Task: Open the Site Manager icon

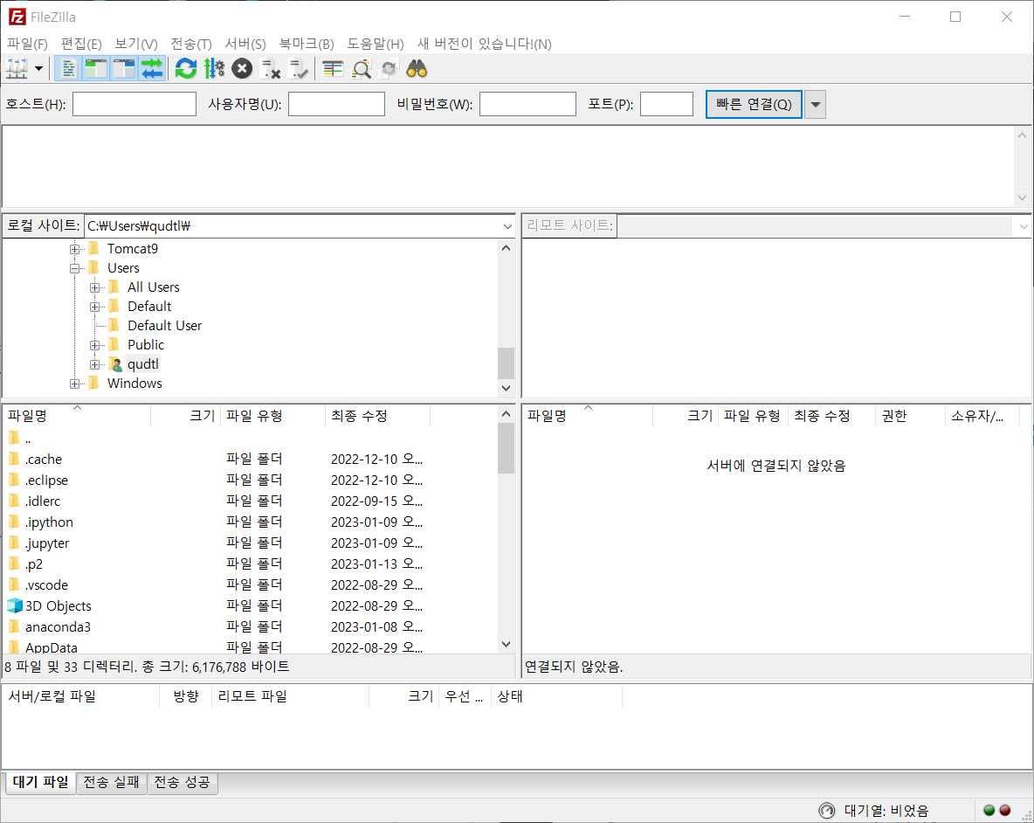Action: 17,68
